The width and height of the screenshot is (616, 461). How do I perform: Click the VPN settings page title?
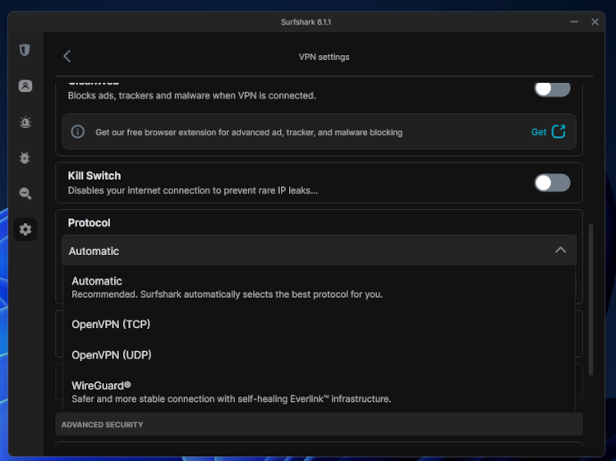pos(324,57)
